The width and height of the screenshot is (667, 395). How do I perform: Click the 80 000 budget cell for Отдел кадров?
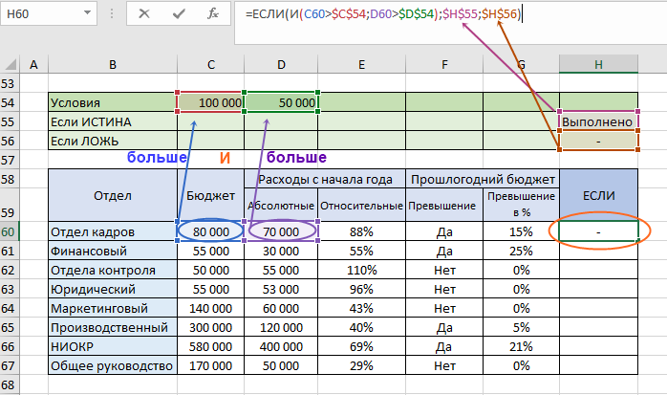tap(210, 231)
